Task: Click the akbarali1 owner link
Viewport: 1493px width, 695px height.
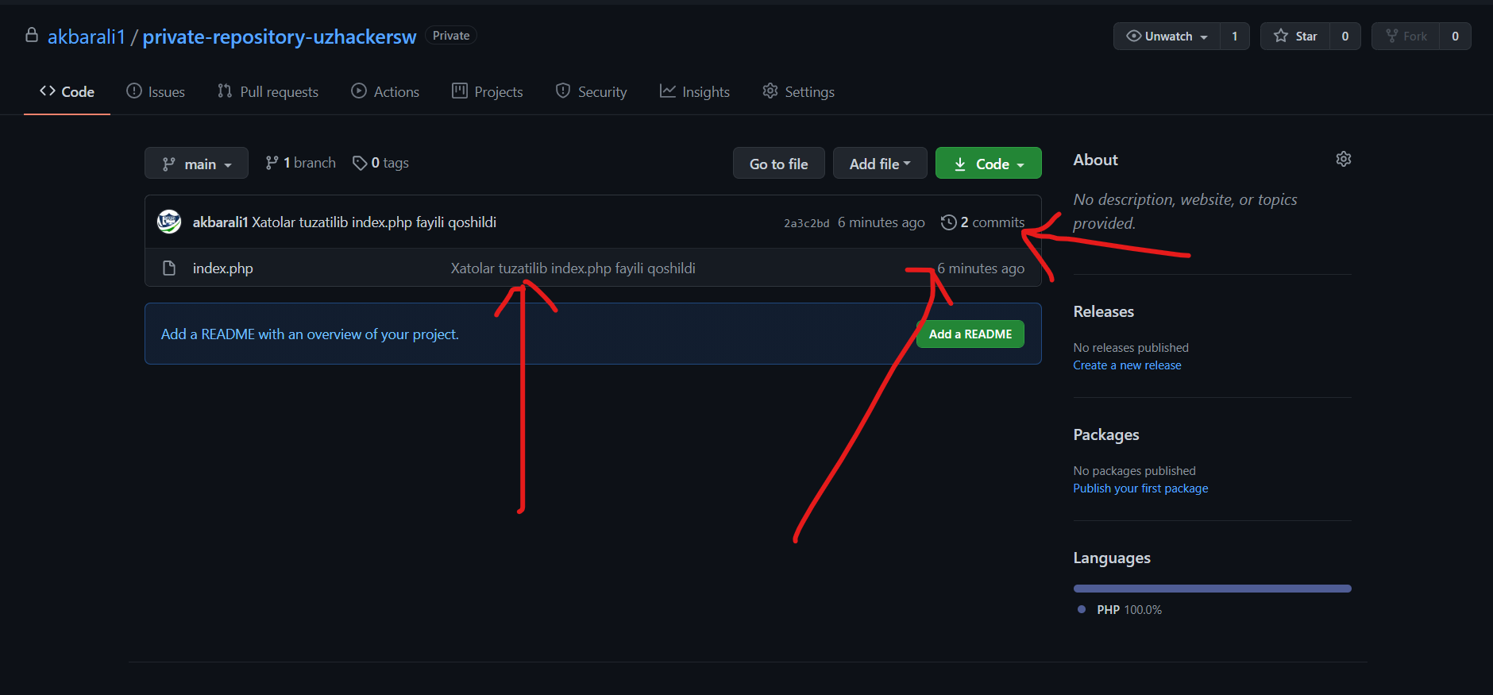Action: coord(87,37)
